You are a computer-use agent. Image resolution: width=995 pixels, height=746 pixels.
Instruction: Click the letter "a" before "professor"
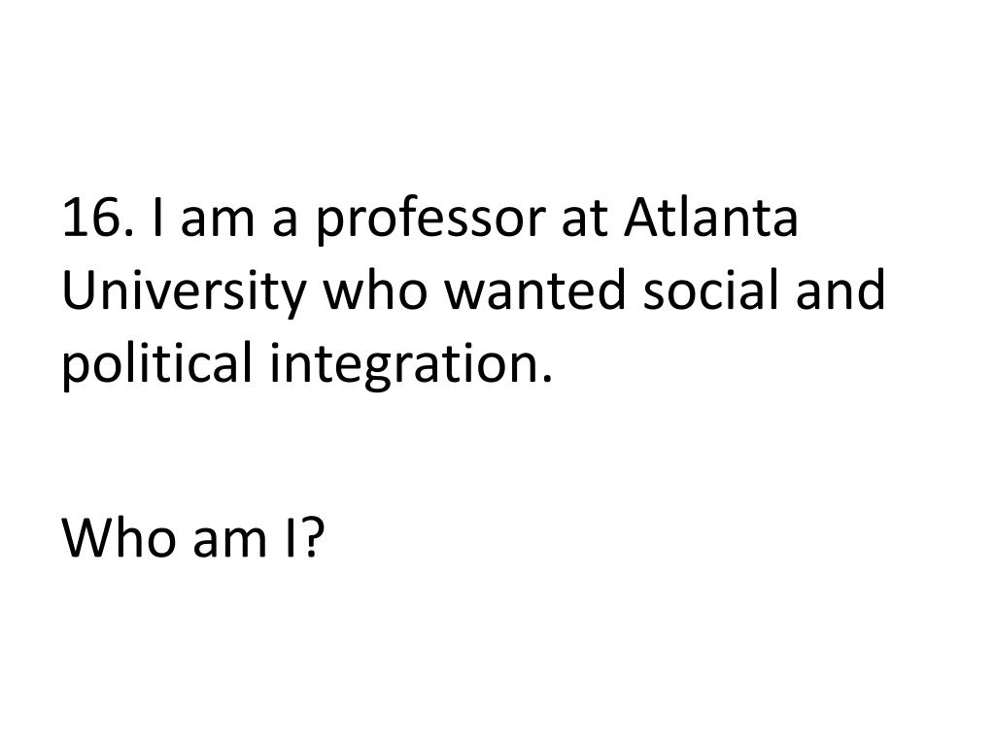click(x=283, y=220)
